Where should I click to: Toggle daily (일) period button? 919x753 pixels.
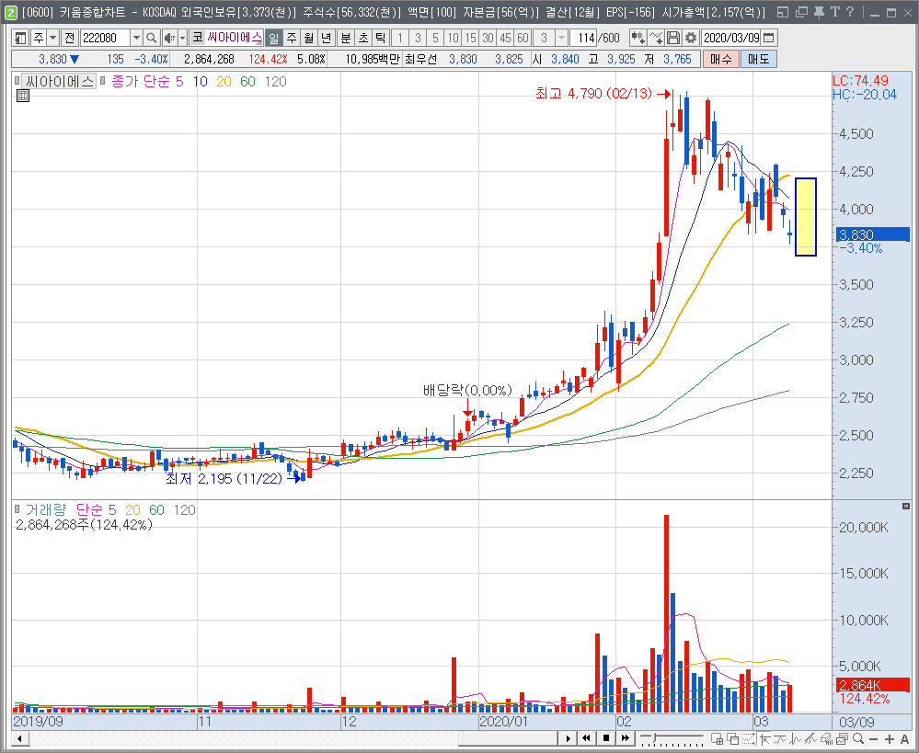pos(274,38)
